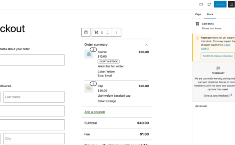235x145 pixels.
Task: Click the Cart Items block icon in sidebar
Action: pos(197,24)
